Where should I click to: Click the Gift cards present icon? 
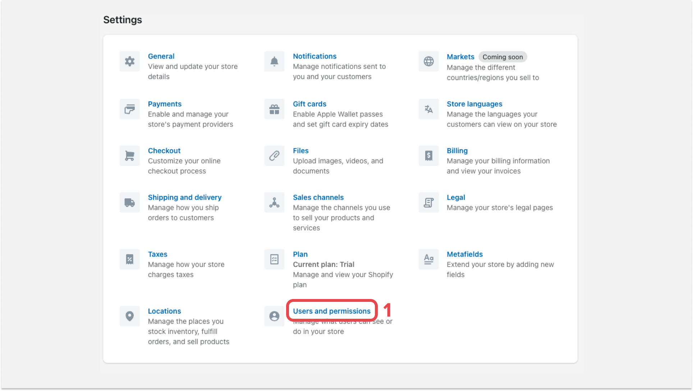point(274,109)
